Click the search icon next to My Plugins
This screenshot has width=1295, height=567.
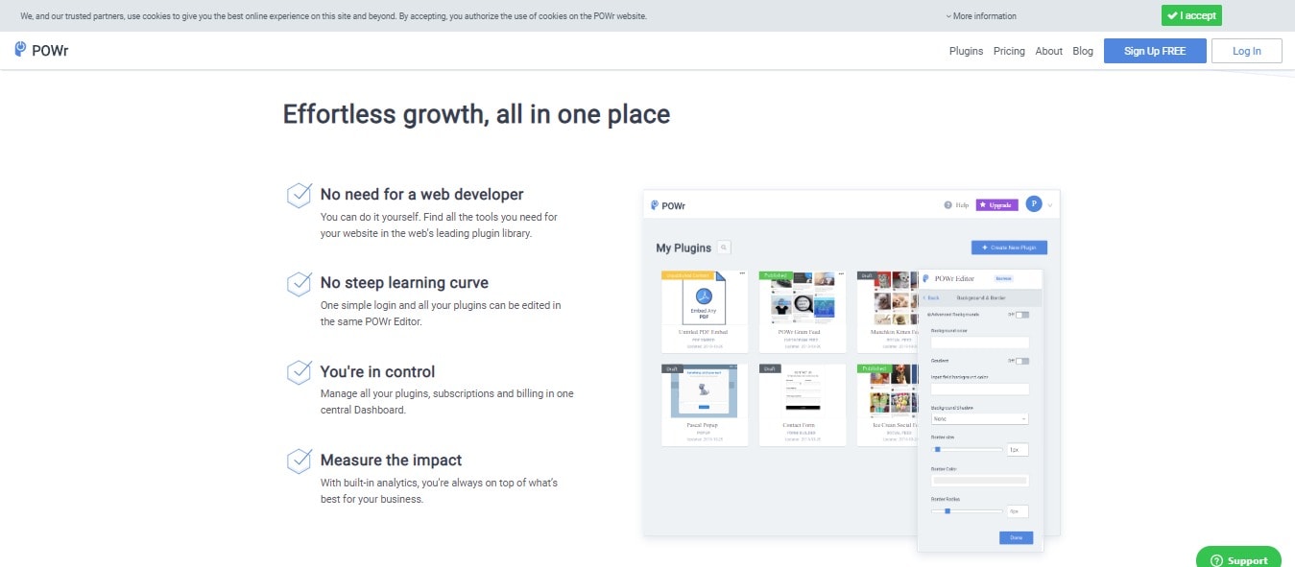pyautogui.click(x=724, y=248)
